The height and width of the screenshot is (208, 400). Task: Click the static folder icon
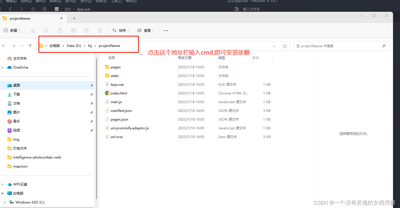coord(107,76)
